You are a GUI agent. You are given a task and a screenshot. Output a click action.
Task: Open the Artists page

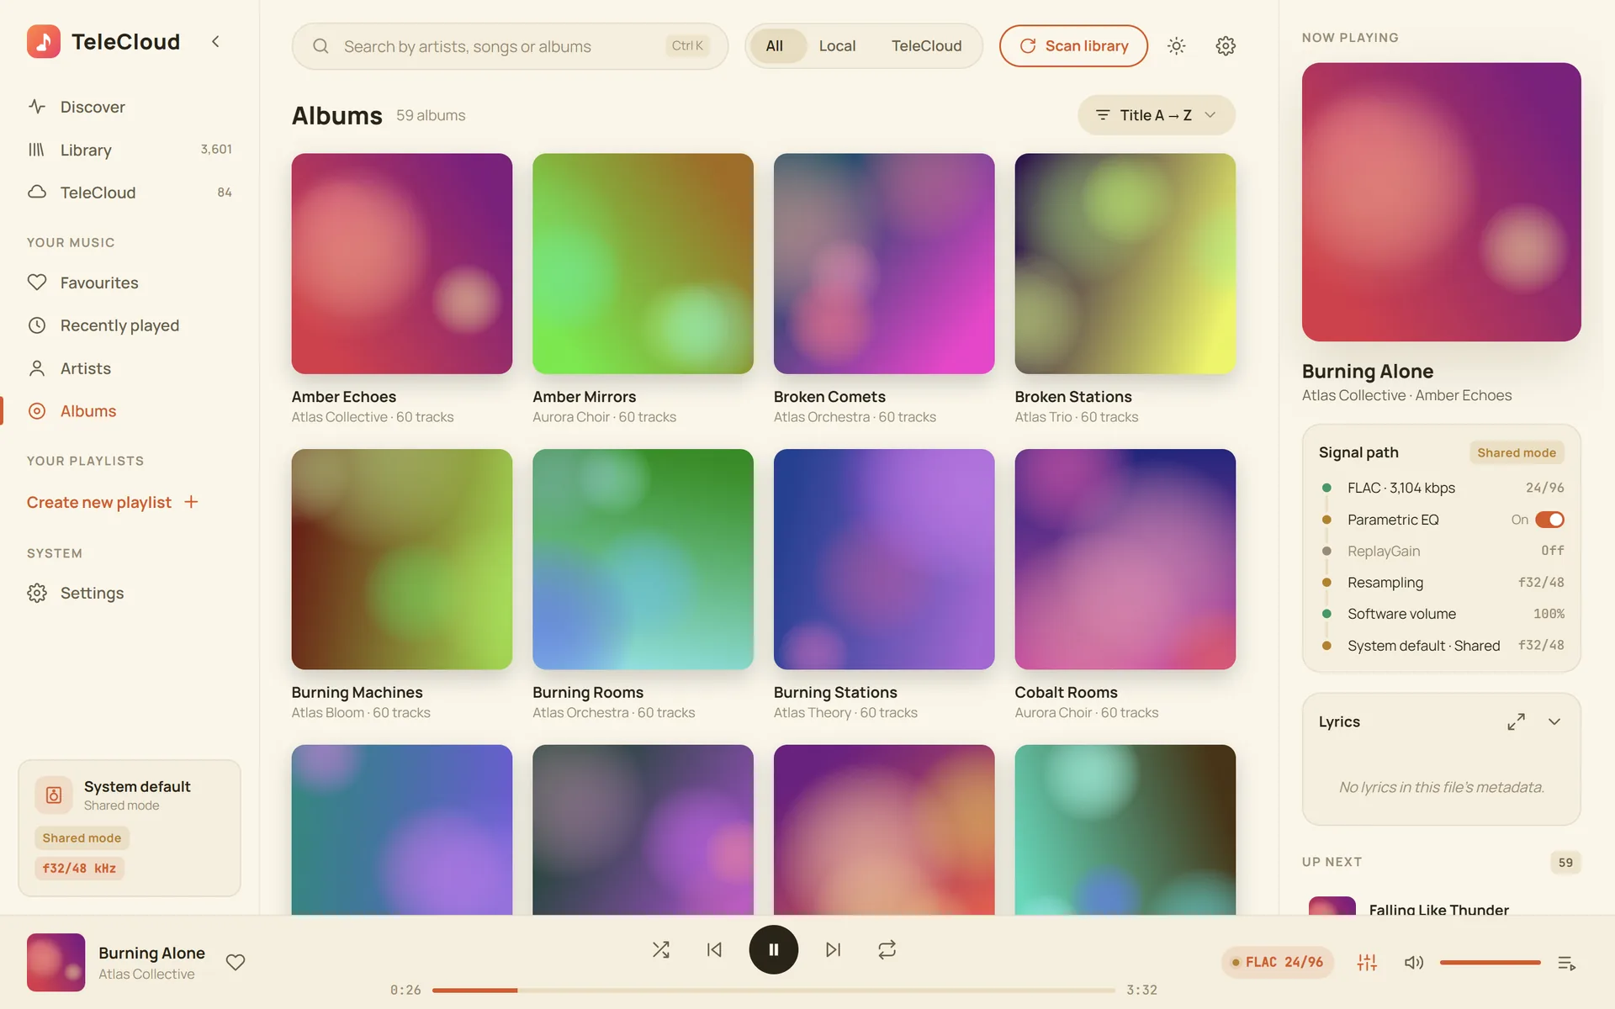[x=130, y=368]
